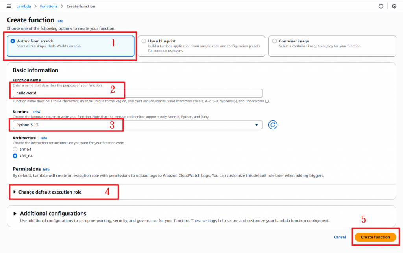Open Info link next to Permissions

point(46,169)
